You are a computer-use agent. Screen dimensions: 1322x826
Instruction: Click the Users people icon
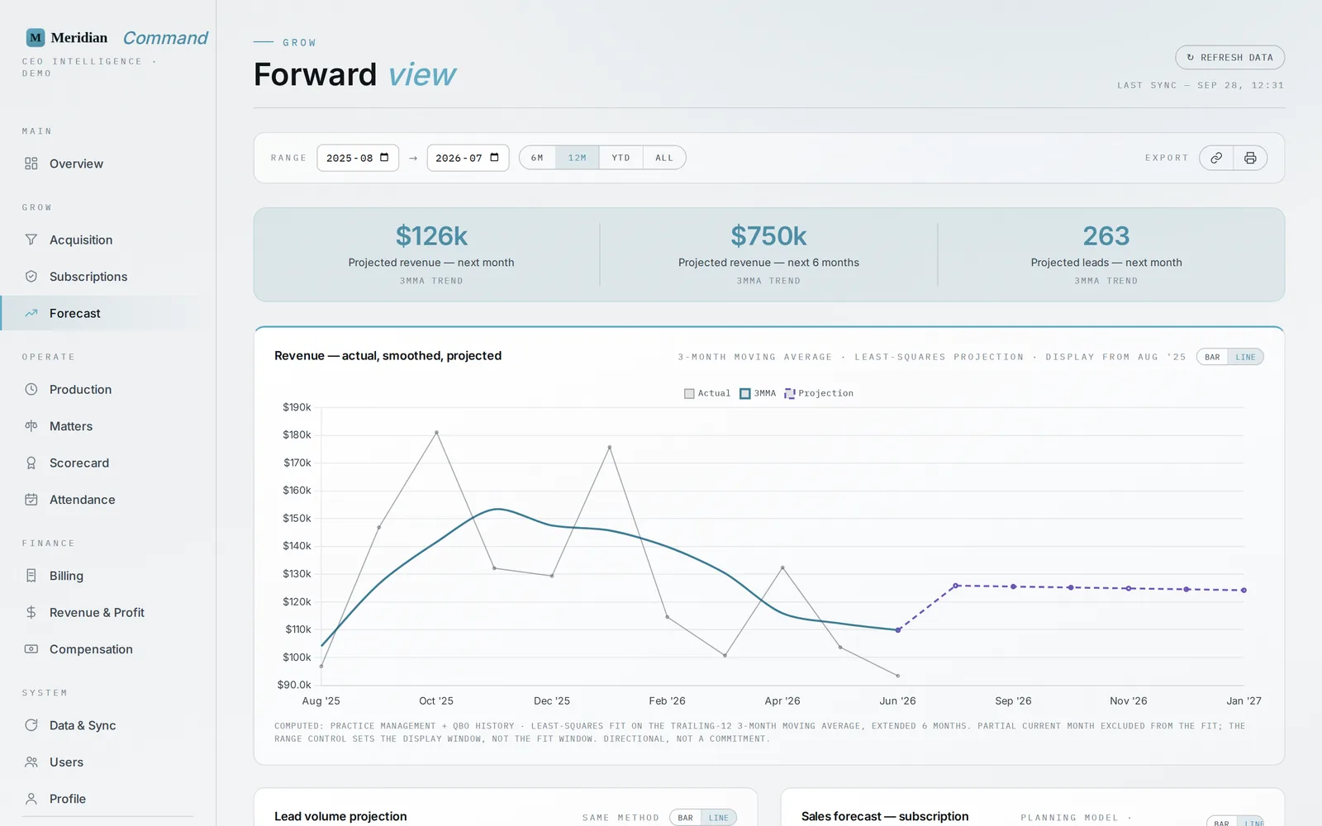pos(31,762)
